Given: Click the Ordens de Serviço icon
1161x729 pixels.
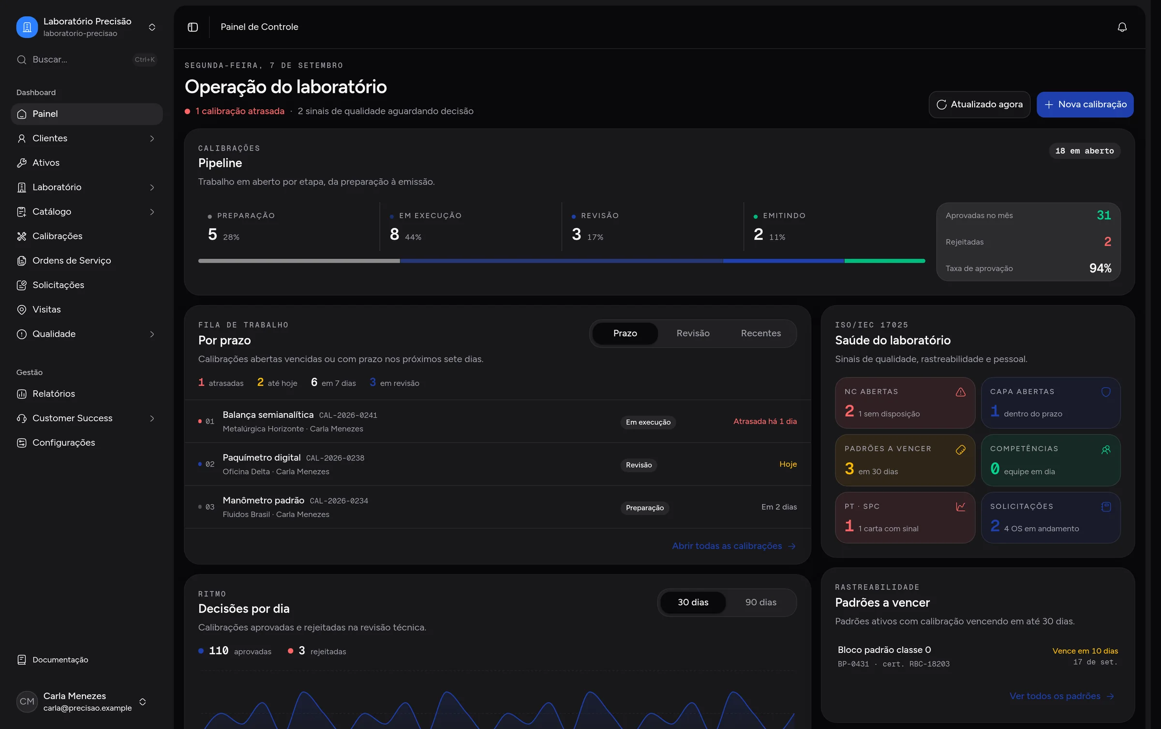Looking at the screenshot, I should tap(22, 261).
